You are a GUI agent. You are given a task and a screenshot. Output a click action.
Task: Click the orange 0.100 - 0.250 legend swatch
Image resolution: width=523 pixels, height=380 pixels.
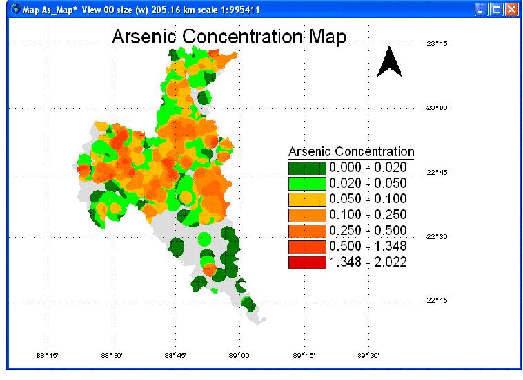click(x=307, y=215)
